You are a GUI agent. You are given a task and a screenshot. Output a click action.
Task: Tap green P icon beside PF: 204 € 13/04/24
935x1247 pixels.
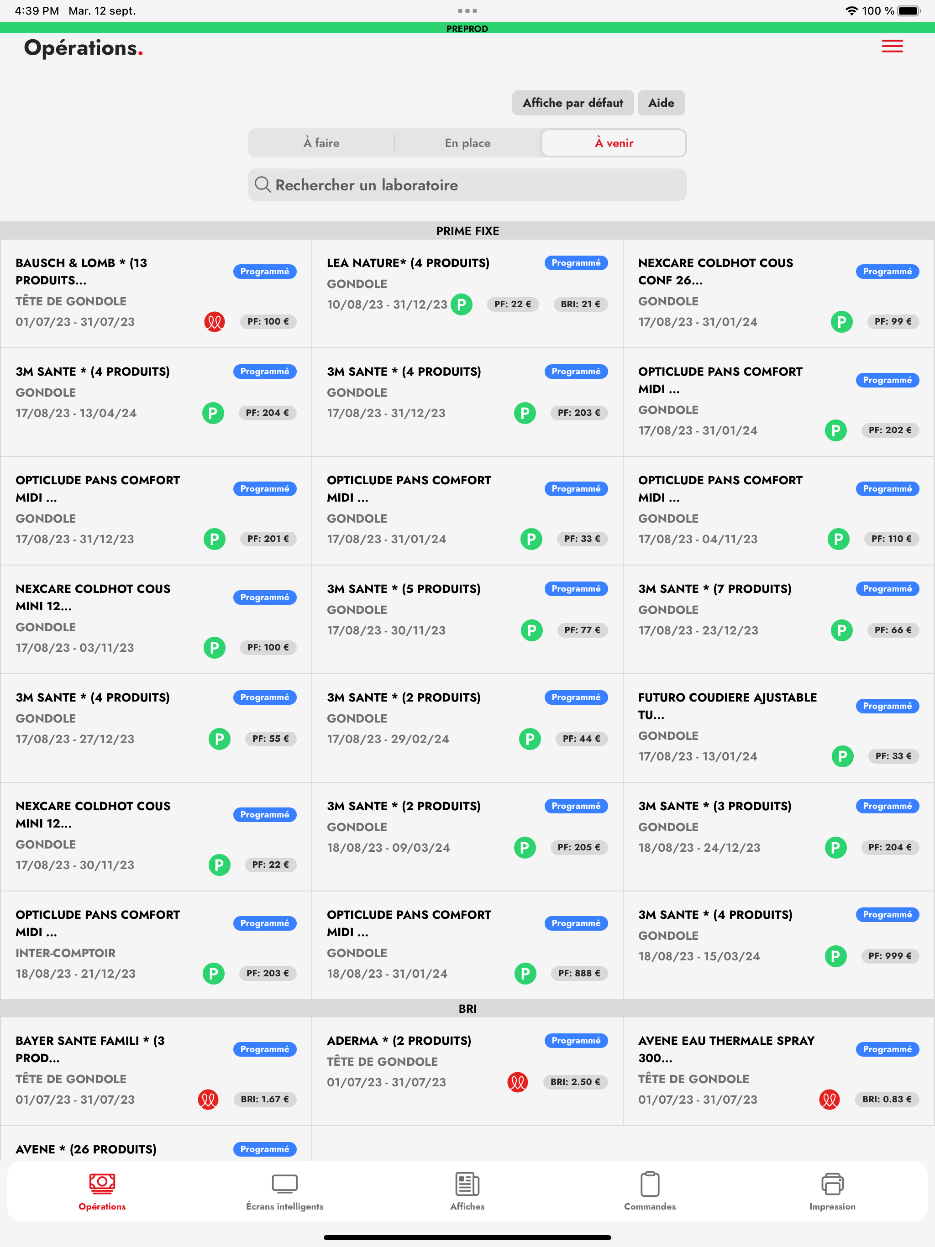click(x=213, y=413)
